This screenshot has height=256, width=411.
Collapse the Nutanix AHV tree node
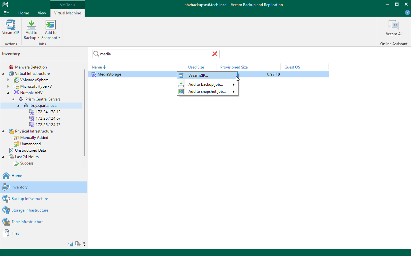click(x=8, y=93)
